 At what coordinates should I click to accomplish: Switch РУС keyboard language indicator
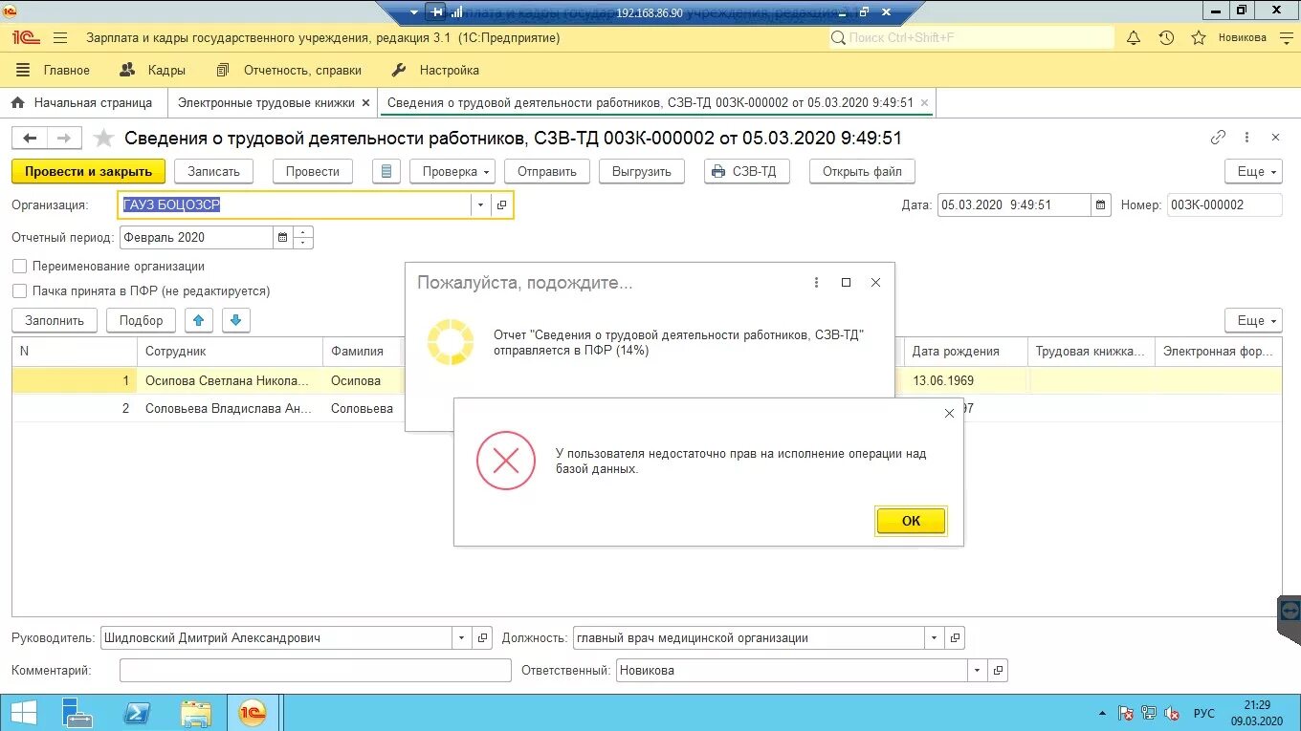(1204, 714)
